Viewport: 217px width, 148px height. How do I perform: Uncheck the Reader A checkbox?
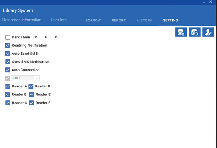pos(8,86)
